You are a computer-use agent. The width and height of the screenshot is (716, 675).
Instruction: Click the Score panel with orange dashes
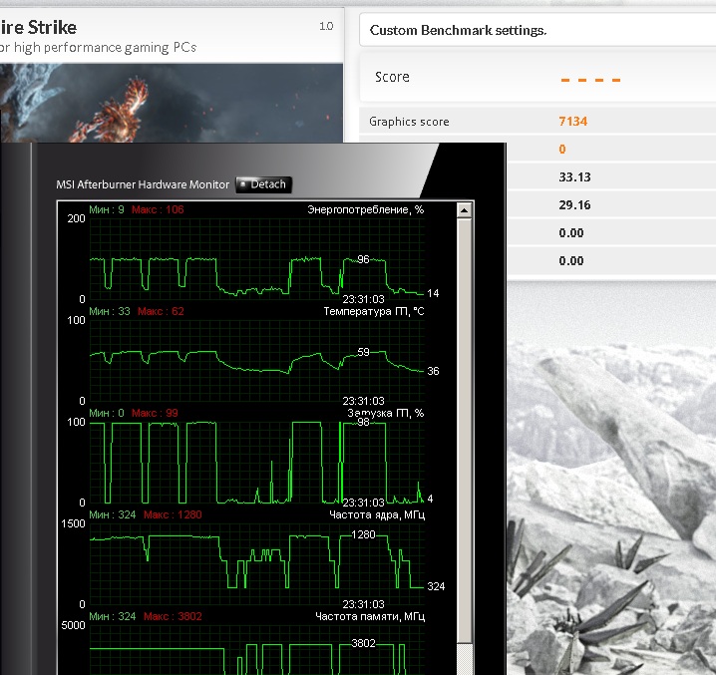click(x=537, y=78)
